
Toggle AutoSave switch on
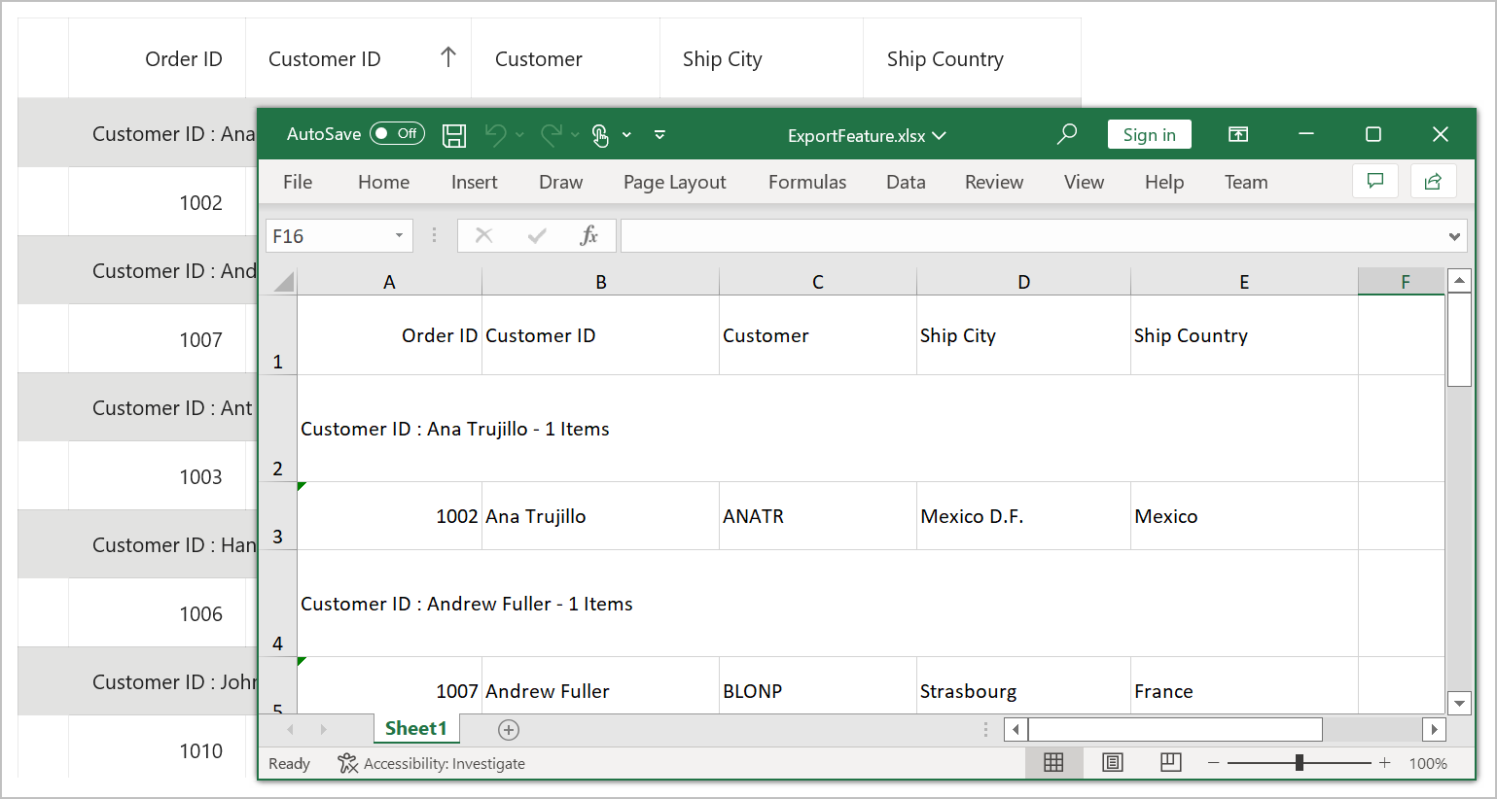point(397,134)
